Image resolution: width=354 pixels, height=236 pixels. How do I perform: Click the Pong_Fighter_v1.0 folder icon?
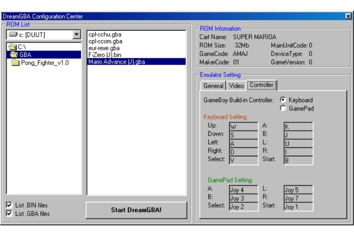[15, 62]
